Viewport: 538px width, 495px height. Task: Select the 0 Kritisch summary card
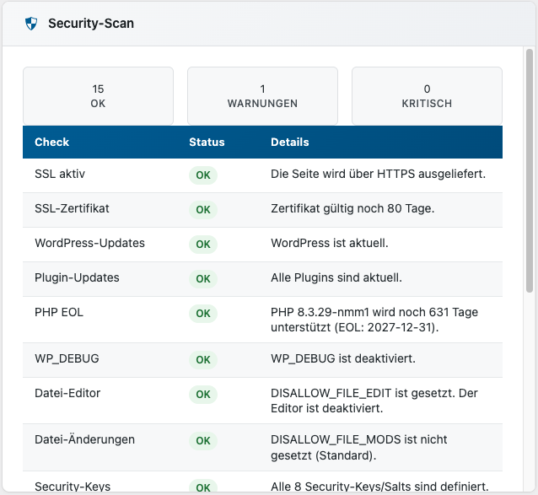point(427,96)
